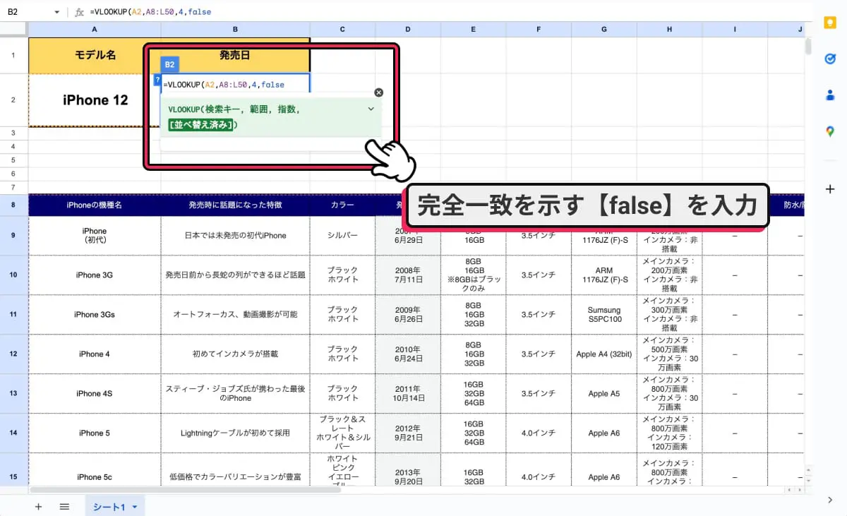This screenshot has height=516, width=847.
Task: Click into the formula bar VLOOKUP text
Action: point(150,12)
